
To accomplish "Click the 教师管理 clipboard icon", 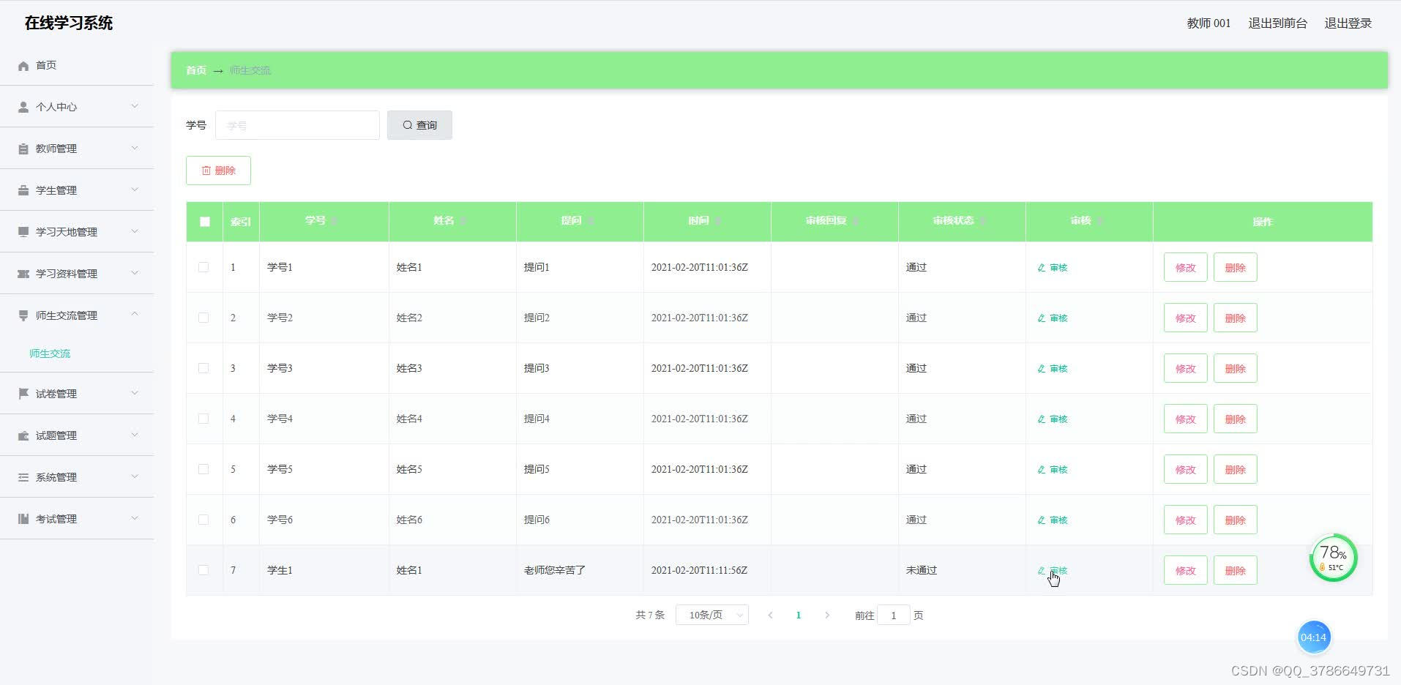I will [x=23, y=149].
